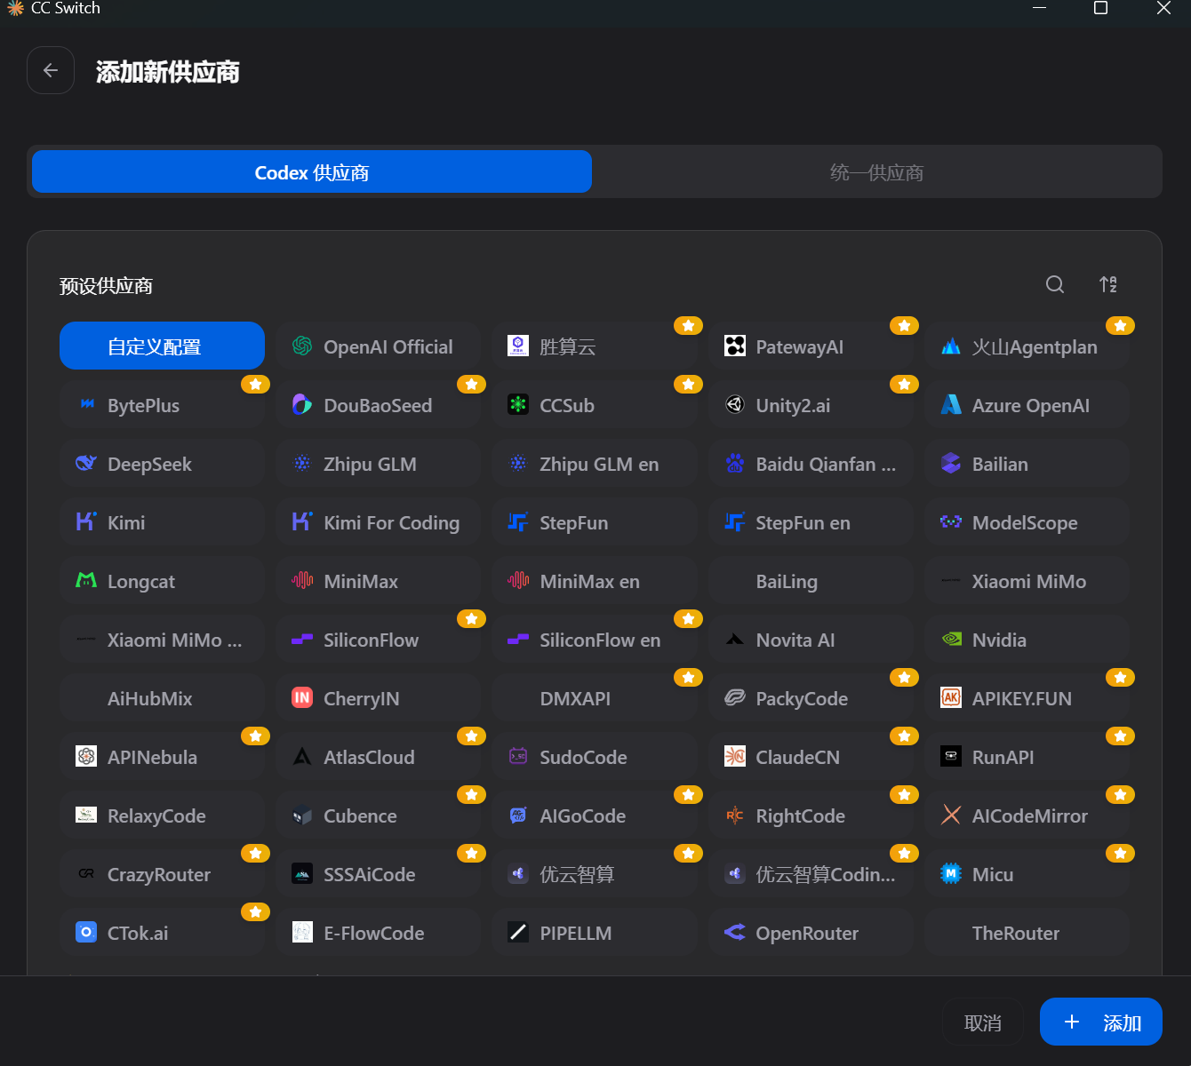
Task: Pick the AtlasCloud provider
Action: 379,756
